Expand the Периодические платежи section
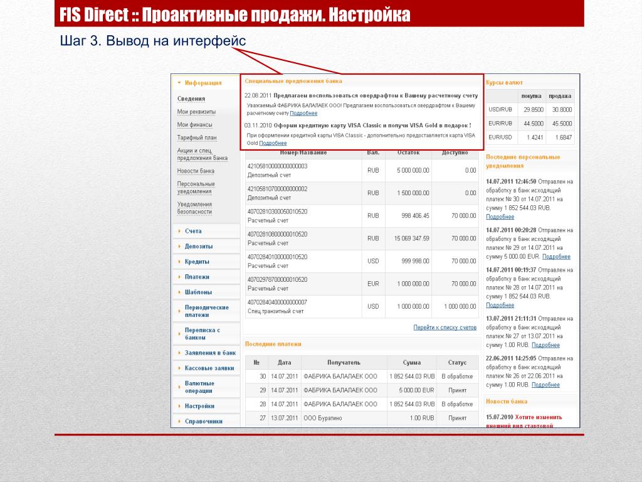Screen dimensions: 642x482 206,311
